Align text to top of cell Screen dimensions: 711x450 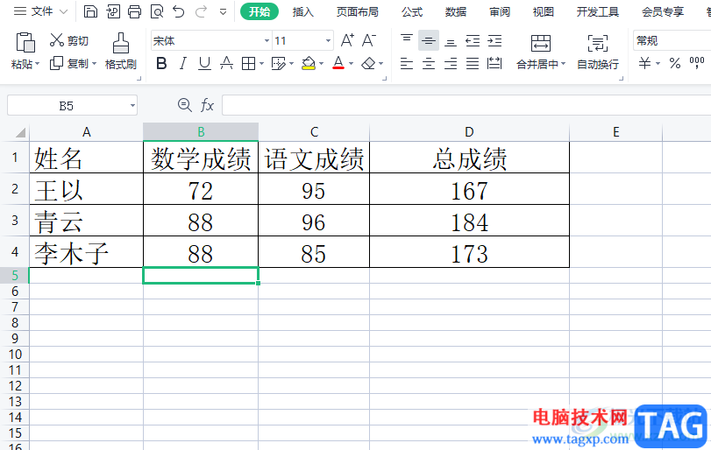pyautogui.click(x=407, y=40)
